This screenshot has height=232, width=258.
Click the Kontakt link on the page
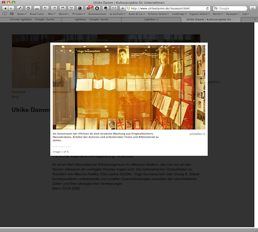click(18, 92)
